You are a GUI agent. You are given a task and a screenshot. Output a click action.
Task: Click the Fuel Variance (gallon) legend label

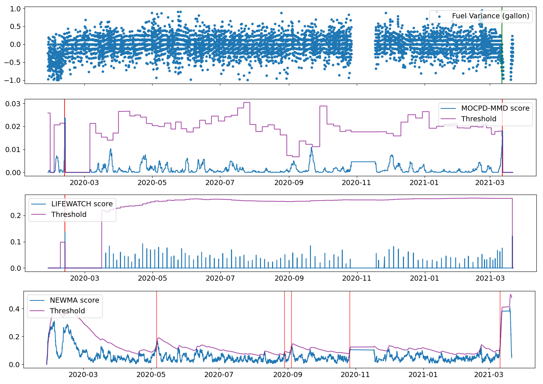[x=491, y=16]
